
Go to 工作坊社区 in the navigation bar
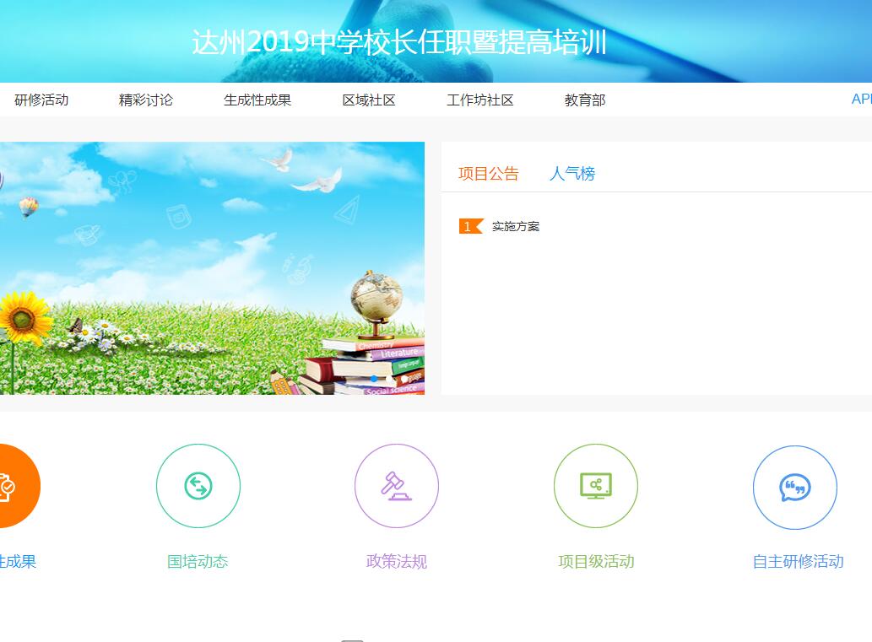tap(480, 100)
